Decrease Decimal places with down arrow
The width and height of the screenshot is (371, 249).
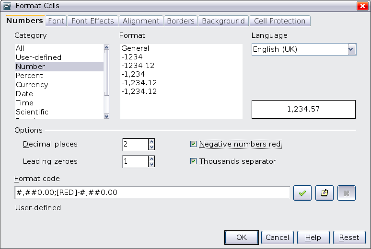(x=151, y=147)
